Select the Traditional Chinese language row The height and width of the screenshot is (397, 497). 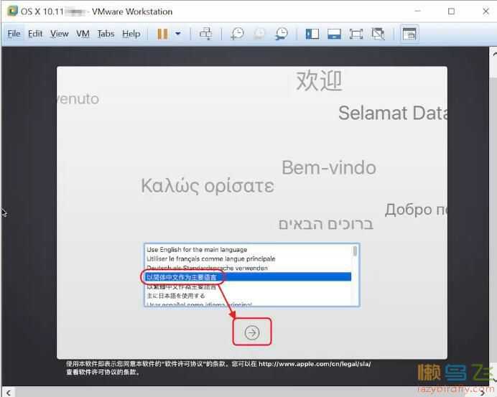tap(249, 286)
